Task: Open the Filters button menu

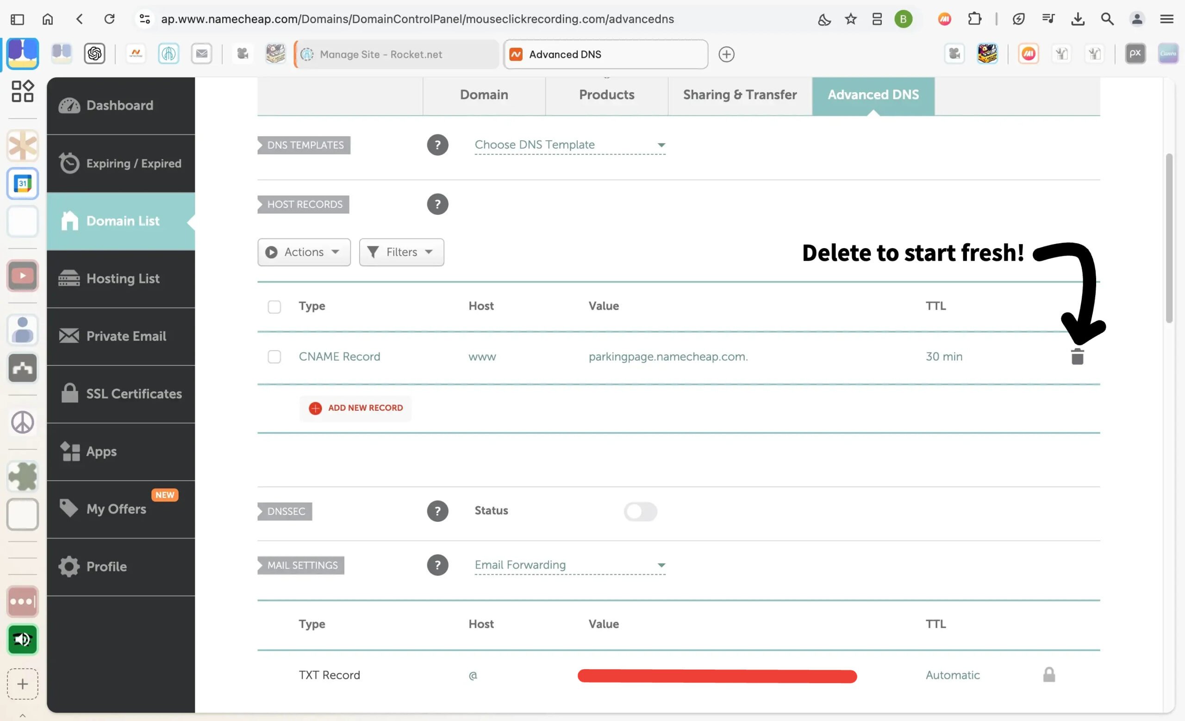Action: [401, 252]
